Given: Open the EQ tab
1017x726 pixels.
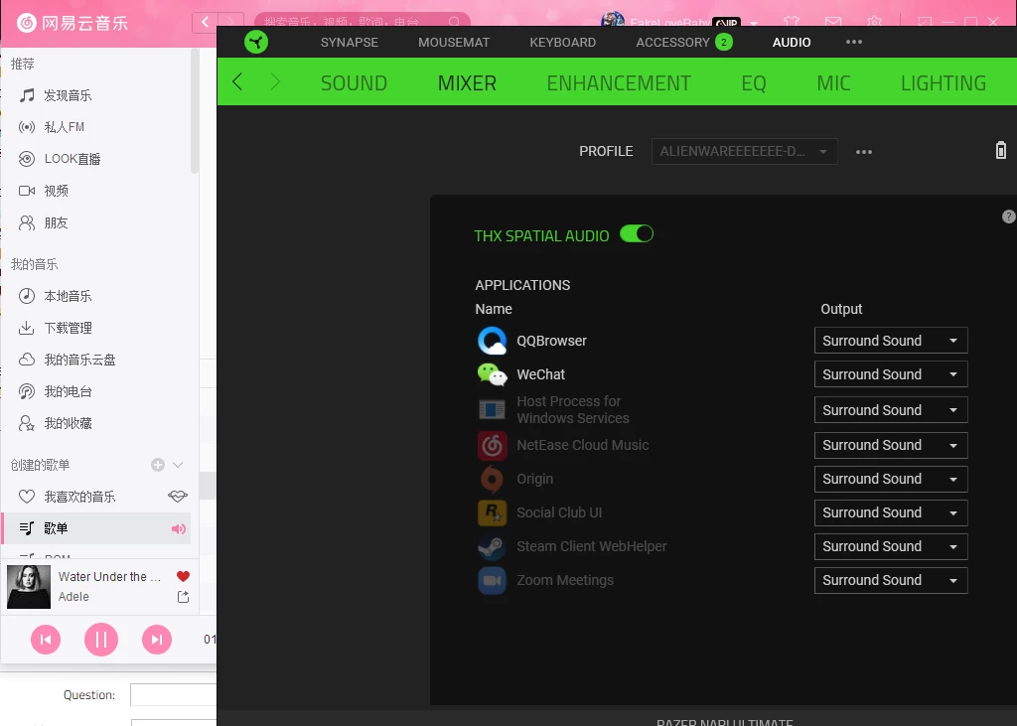Looking at the screenshot, I should tap(754, 83).
